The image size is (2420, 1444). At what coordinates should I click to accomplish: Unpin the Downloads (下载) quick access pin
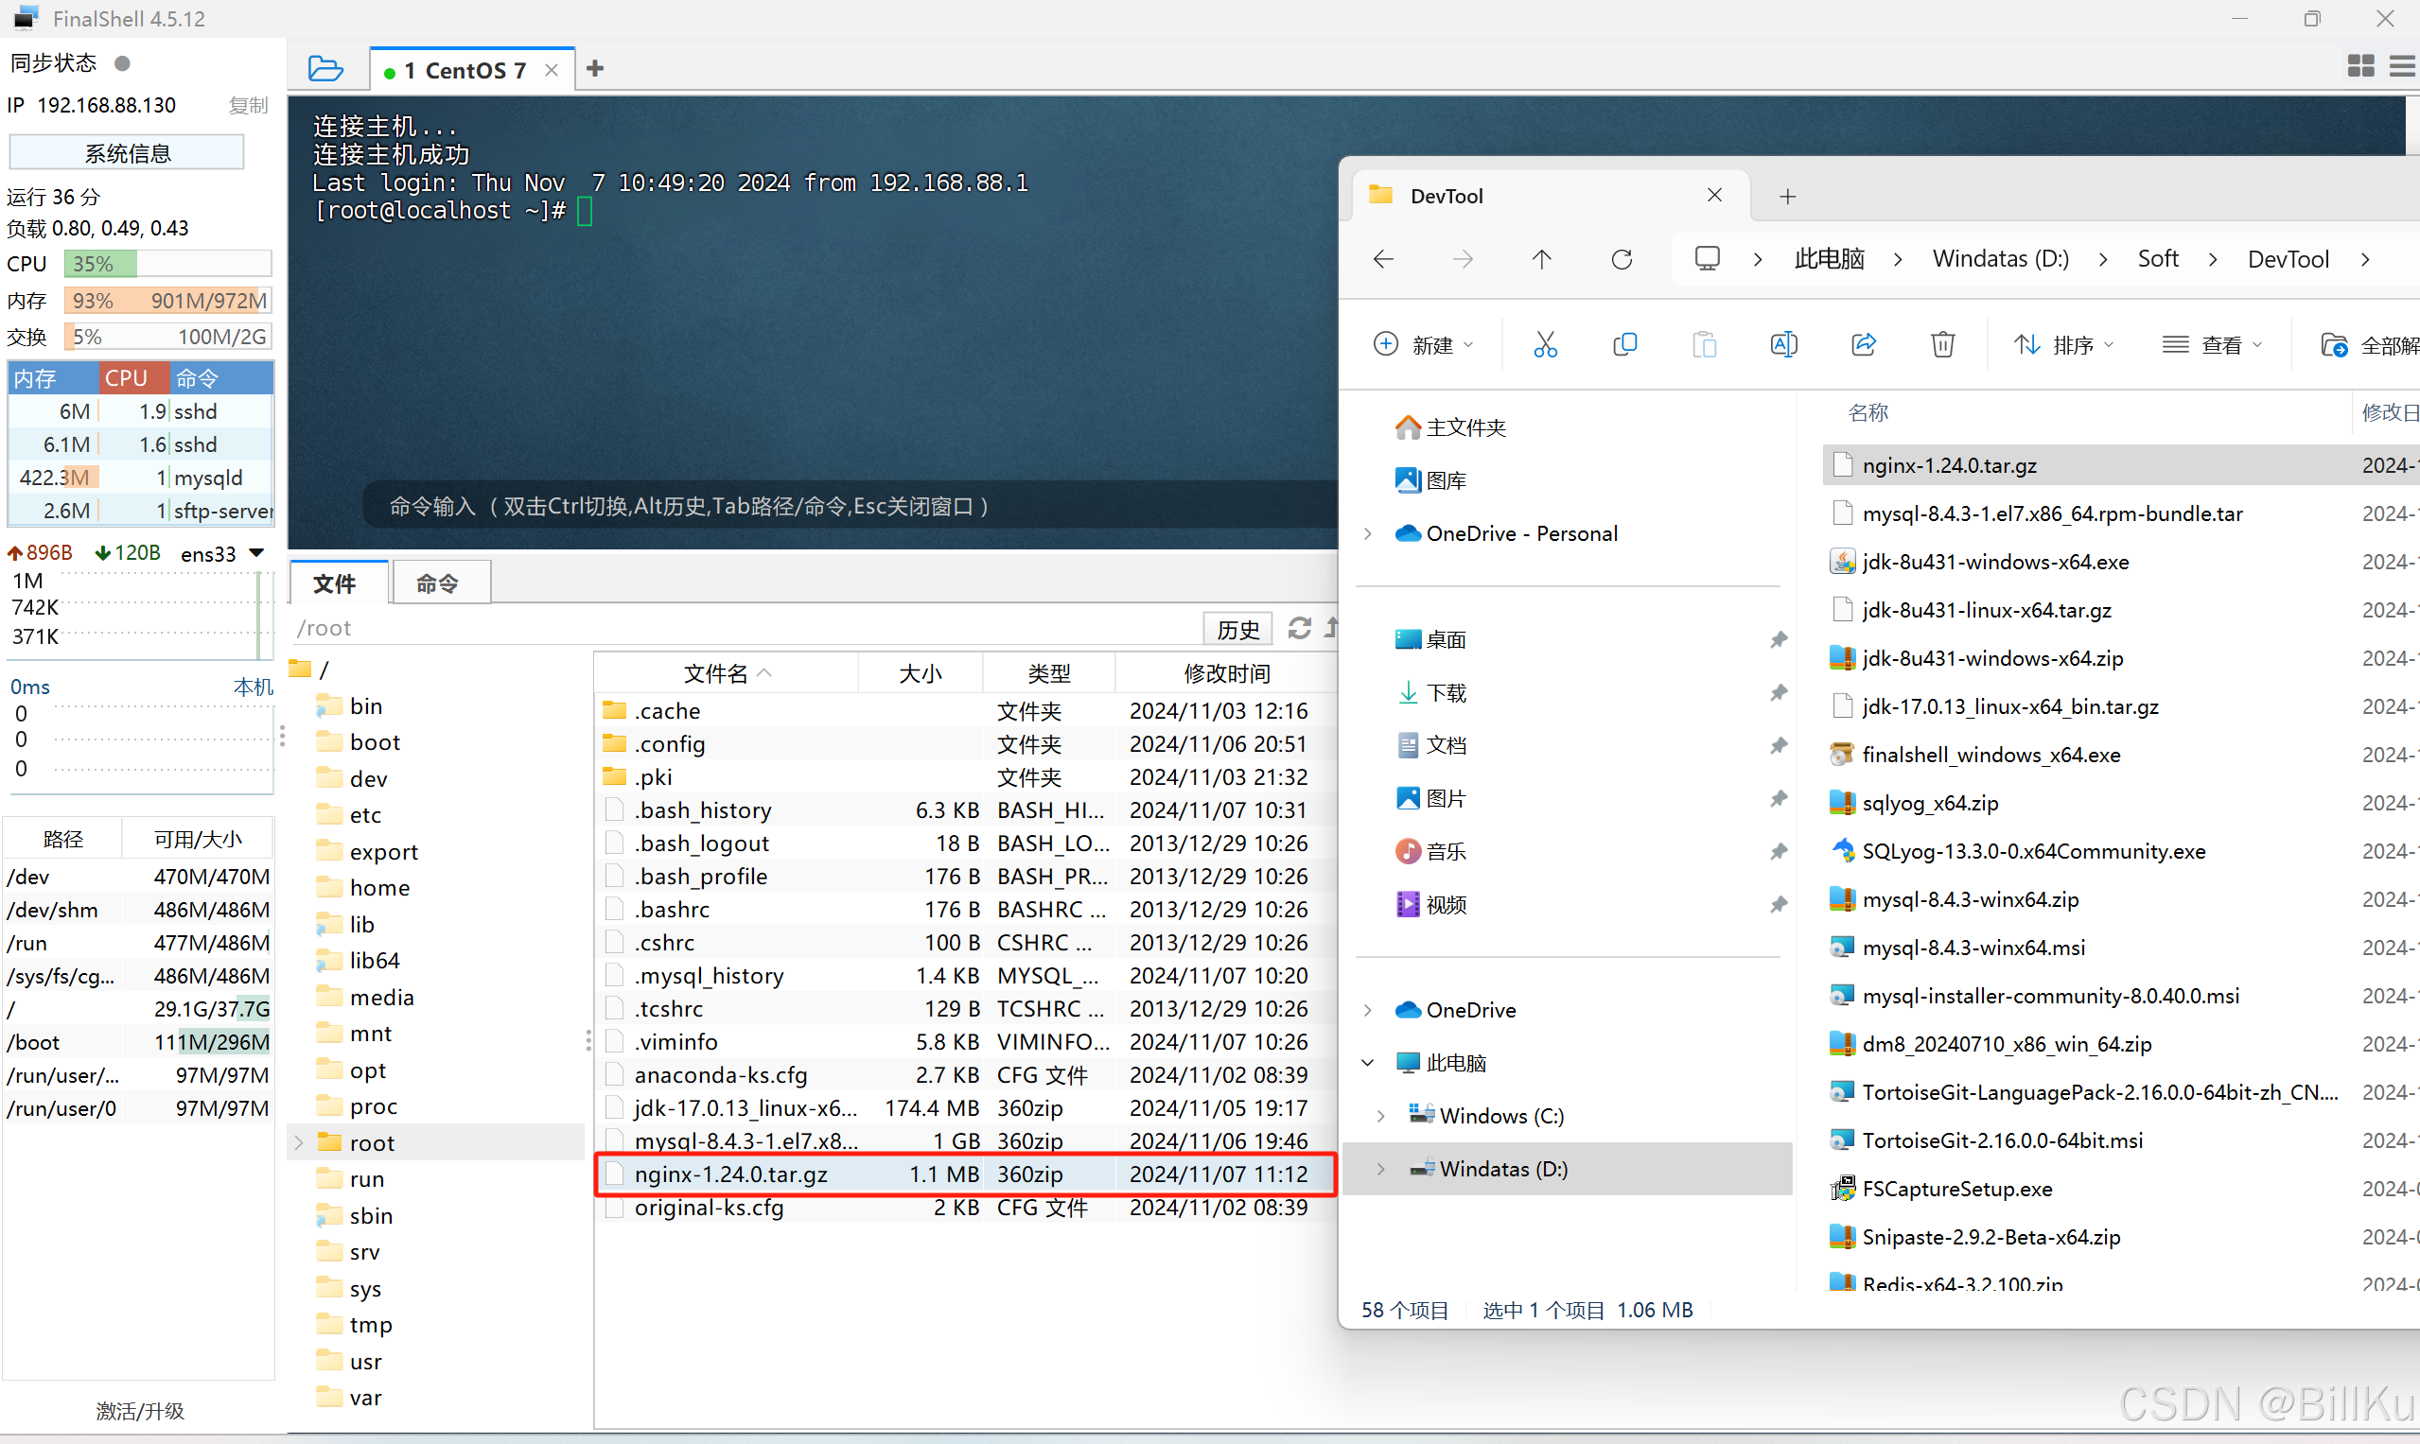click(x=1778, y=692)
